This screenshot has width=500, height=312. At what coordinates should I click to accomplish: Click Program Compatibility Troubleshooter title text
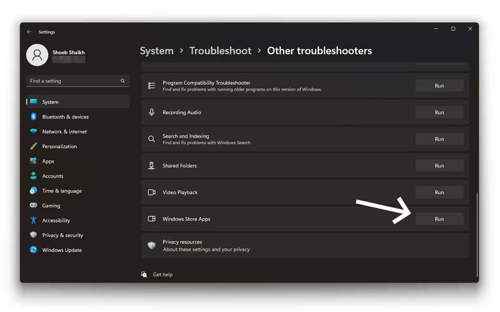pyautogui.click(x=207, y=83)
